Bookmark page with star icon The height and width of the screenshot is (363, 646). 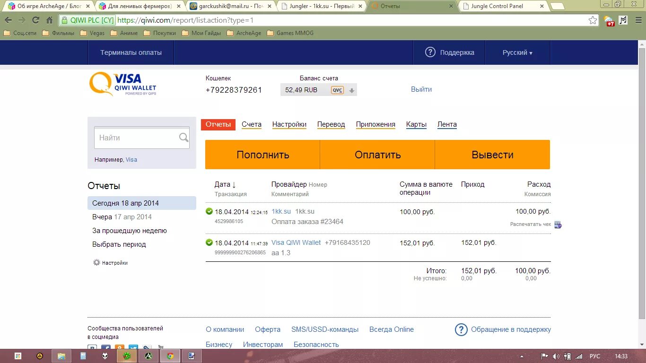pyautogui.click(x=593, y=20)
